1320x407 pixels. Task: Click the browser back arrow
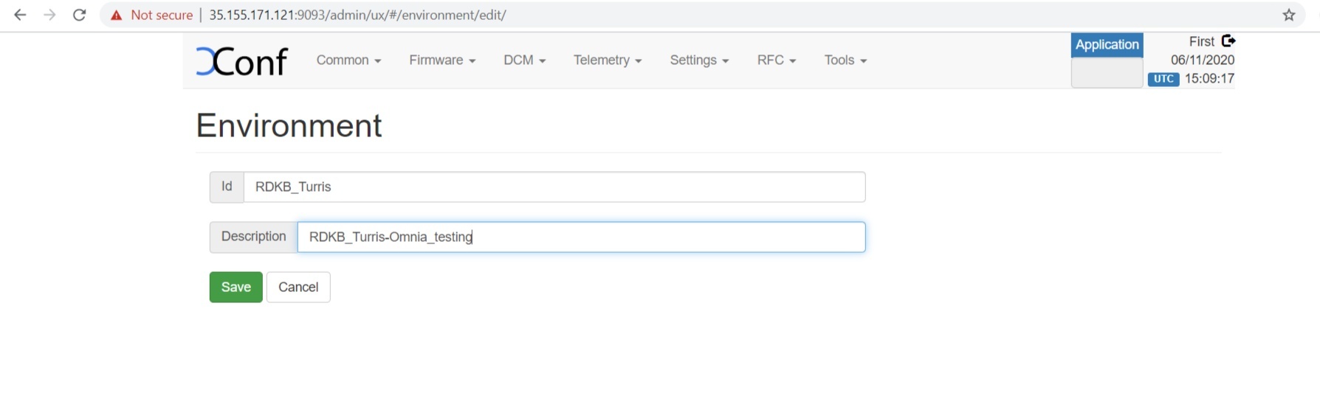[x=20, y=15]
